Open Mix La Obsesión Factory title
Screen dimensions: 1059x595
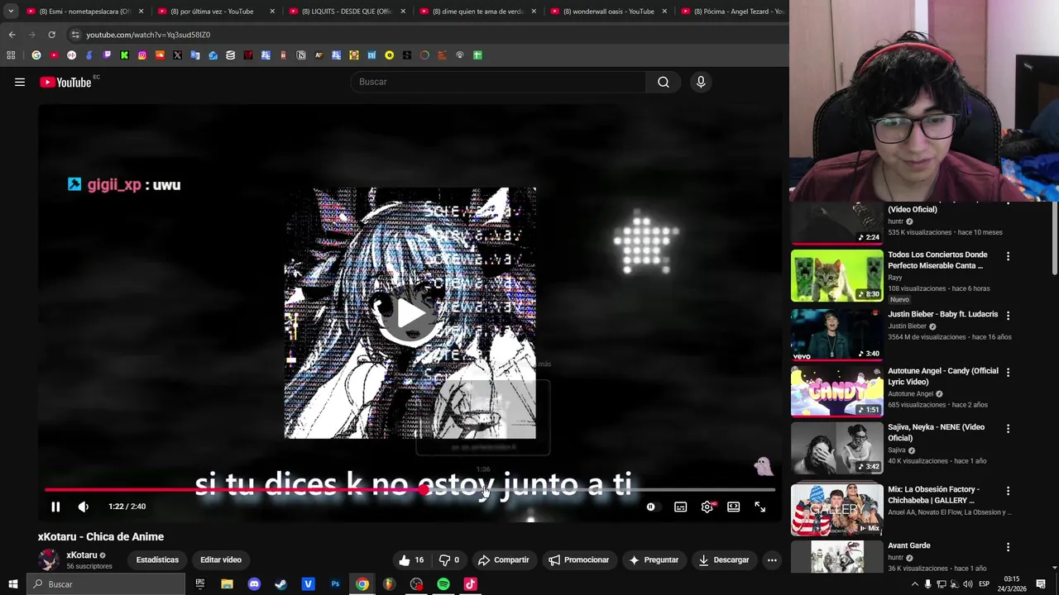933,494
